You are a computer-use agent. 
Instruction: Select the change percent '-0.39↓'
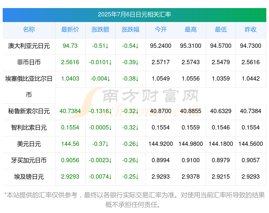130,62
